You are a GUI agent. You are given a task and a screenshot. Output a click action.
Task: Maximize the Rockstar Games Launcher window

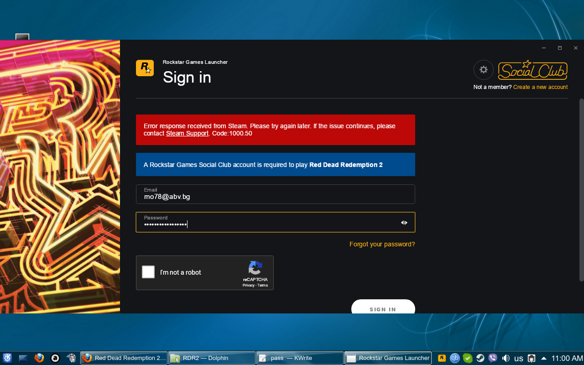pos(560,48)
